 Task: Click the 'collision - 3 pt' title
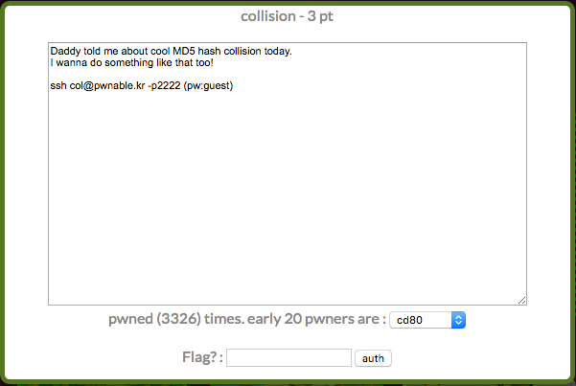tap(287, 16)
